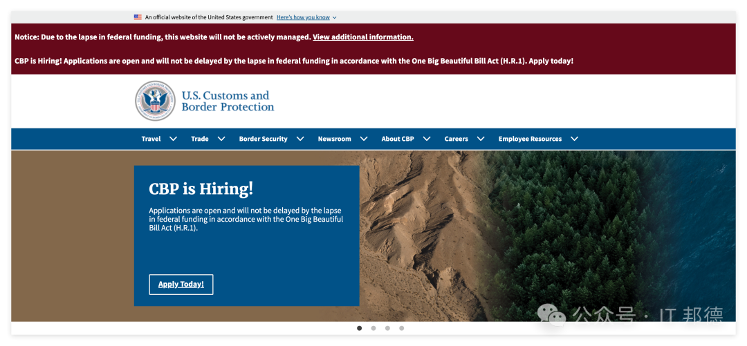Open the Border Security menu
The image size is (747, 346).
(263, 139)
